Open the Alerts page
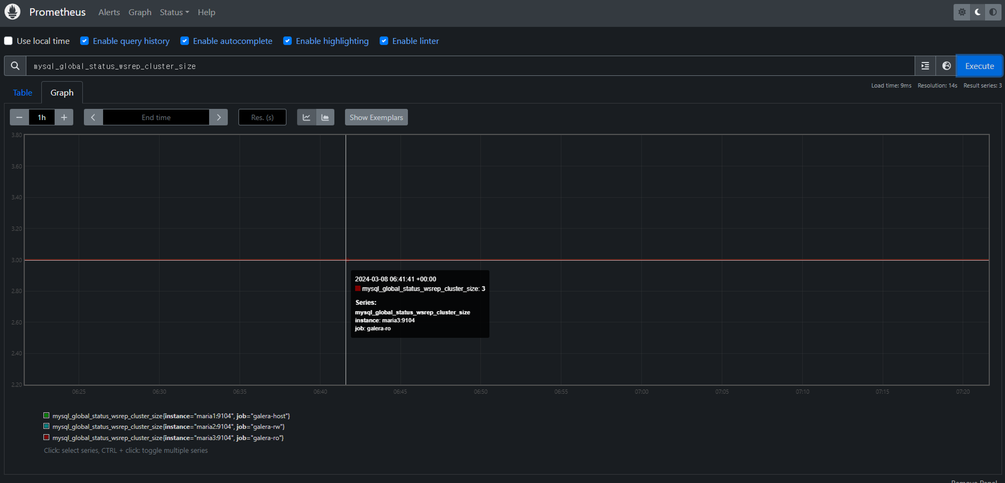The image size is (1005, 483). click(109, 12)
